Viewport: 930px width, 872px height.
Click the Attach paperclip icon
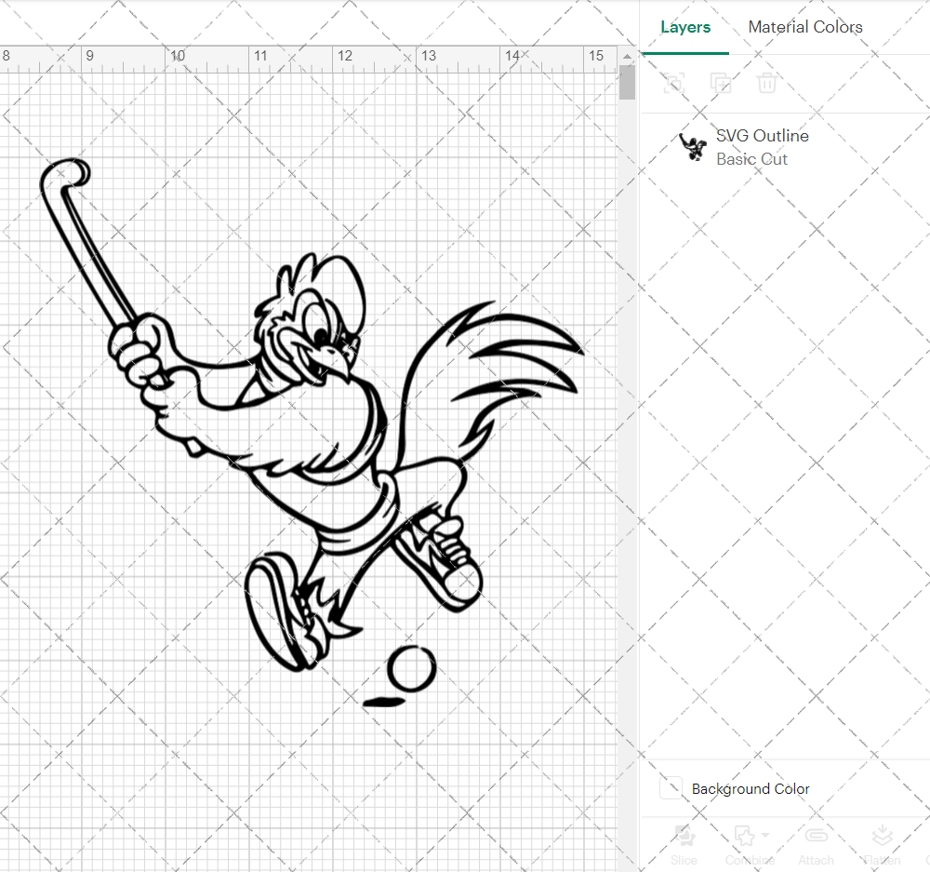coord(817,836)
